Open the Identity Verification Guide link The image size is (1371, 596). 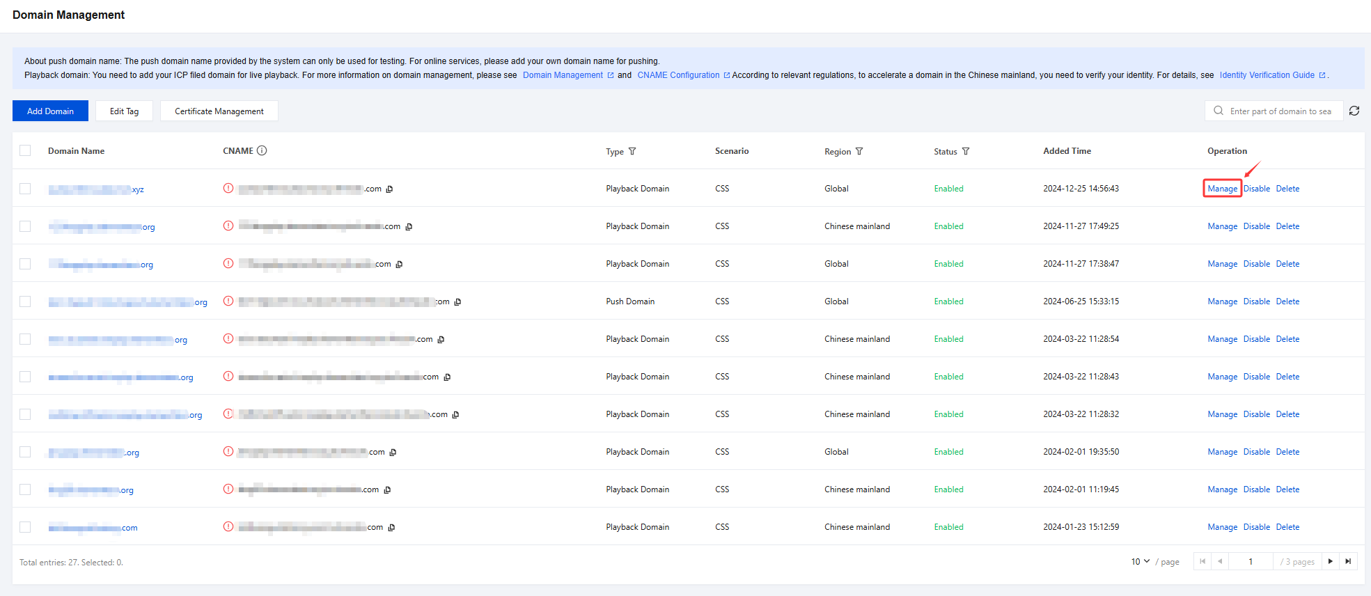pyautogui.click(x=1267, y=75)
